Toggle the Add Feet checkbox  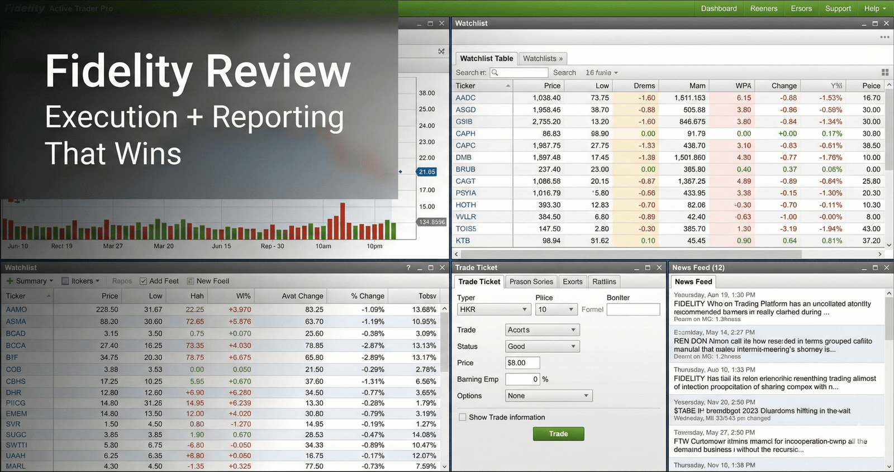pyautogui.click(x=143, y=281)
